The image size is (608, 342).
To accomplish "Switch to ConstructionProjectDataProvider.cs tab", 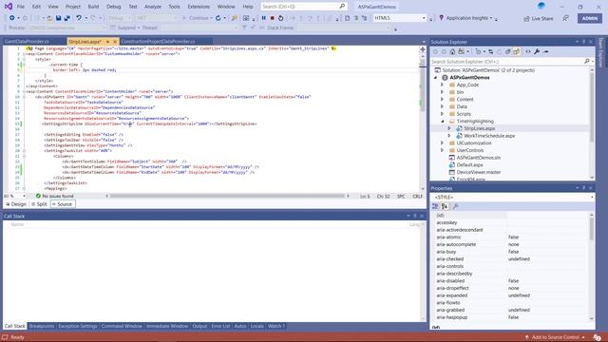I will [x=158, y=42].
